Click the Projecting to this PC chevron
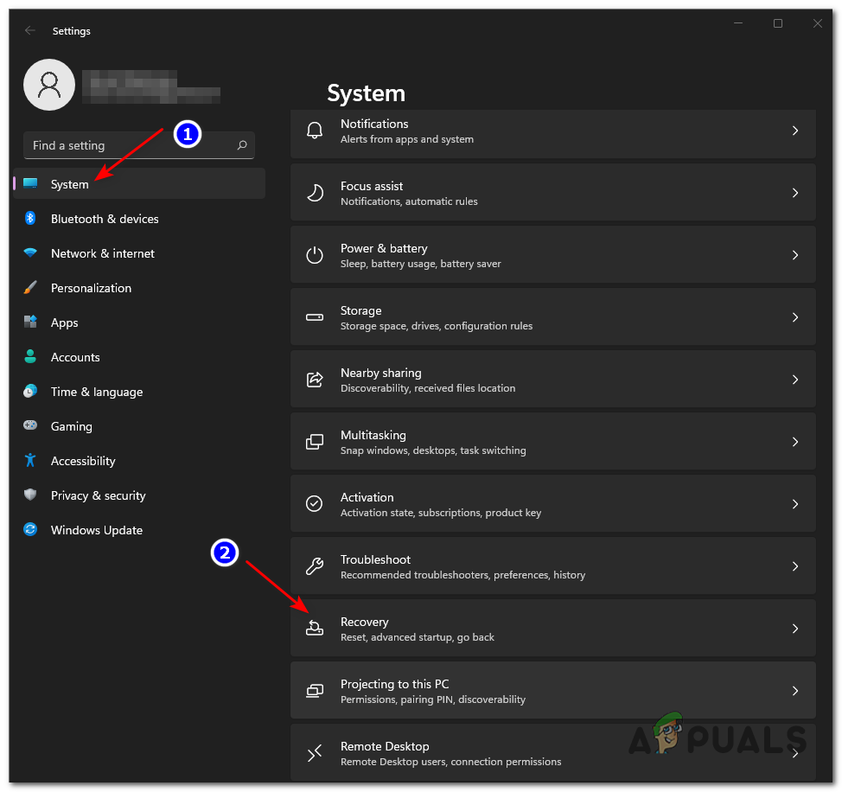 tap(795, 691)
